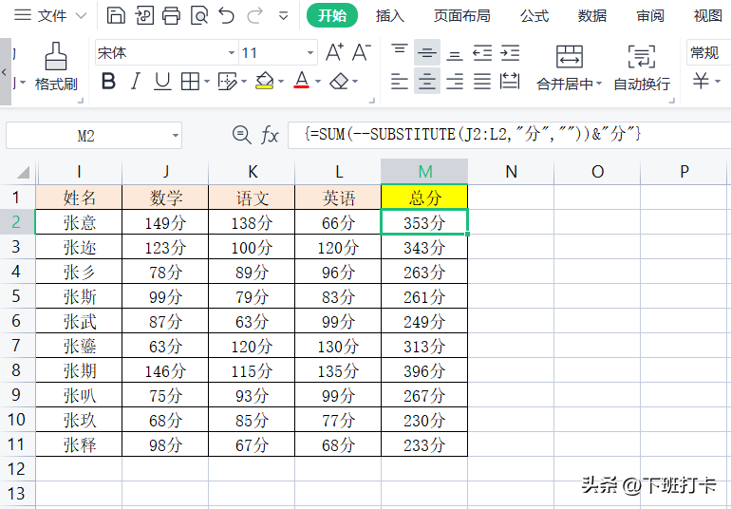Align text right
The image size is (731, 509).
tap(455, 81)
